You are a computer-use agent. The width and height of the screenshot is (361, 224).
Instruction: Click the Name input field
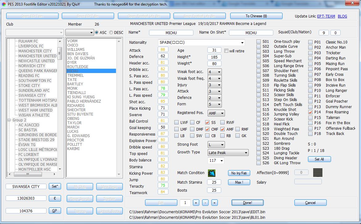click(x=171, y=33)
